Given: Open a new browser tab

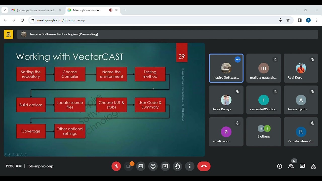Looking at the screenshot, I should pyautogui.click(x=125, y=10).
